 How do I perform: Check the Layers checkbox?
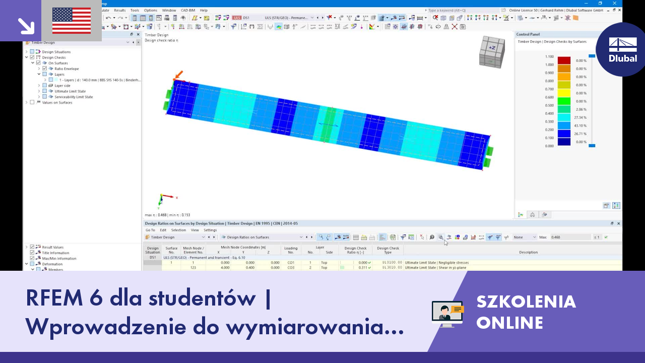(44, 74)
